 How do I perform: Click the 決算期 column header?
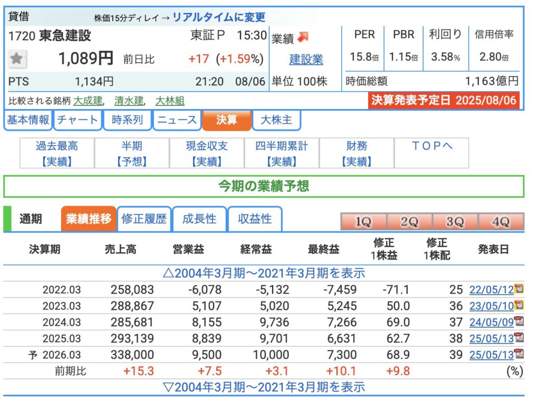pyautogui.click(x=45, y=249)
